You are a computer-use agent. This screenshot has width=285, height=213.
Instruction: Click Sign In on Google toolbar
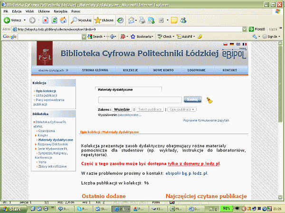[x=270, y=36]
